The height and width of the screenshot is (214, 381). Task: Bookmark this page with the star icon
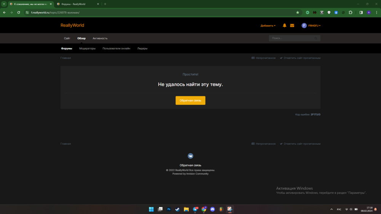click(x=298, y=13)
